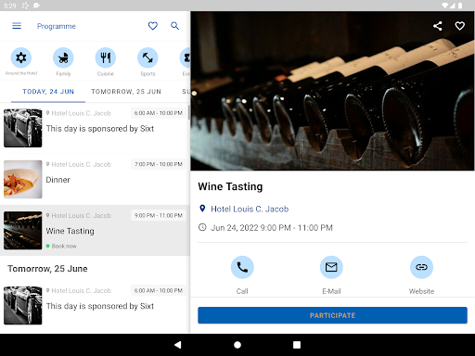Screen dimensions: 475x356
Task: Open the hamburger navigation menu
Action: tap(17, 26)
